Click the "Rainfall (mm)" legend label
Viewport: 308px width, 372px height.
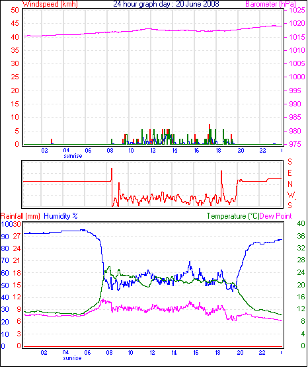click(x=20, y=216)
